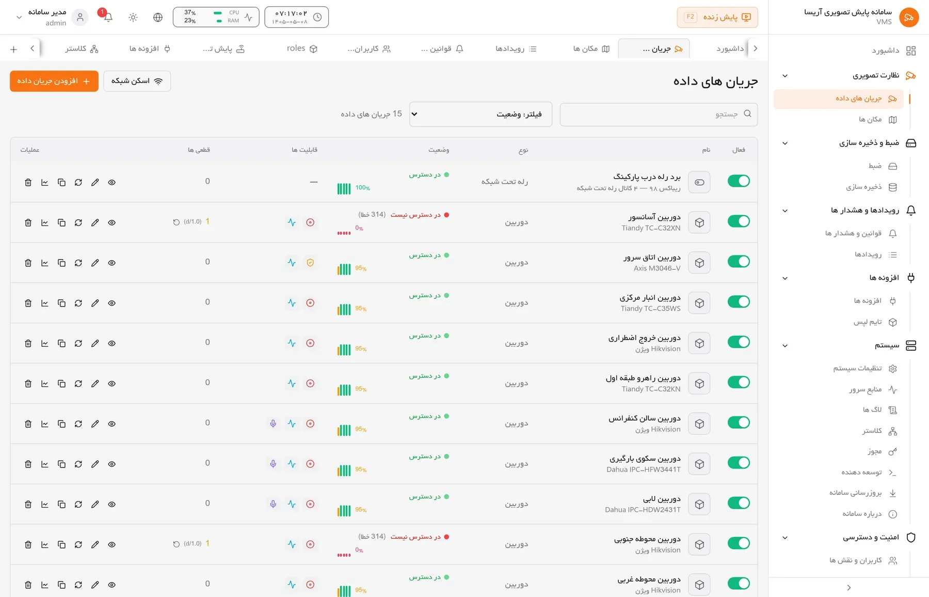Collapse the سیستم sidebar section

pos(785,346)
